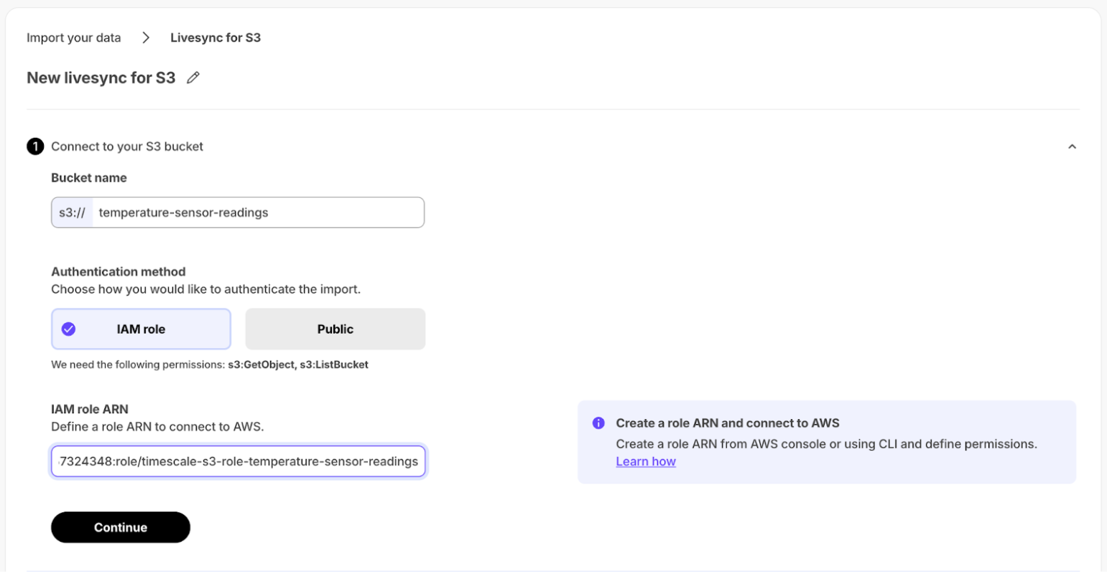Click the Connect to your S3 bucket heading
1107x574 pixels.
(127, 146)
